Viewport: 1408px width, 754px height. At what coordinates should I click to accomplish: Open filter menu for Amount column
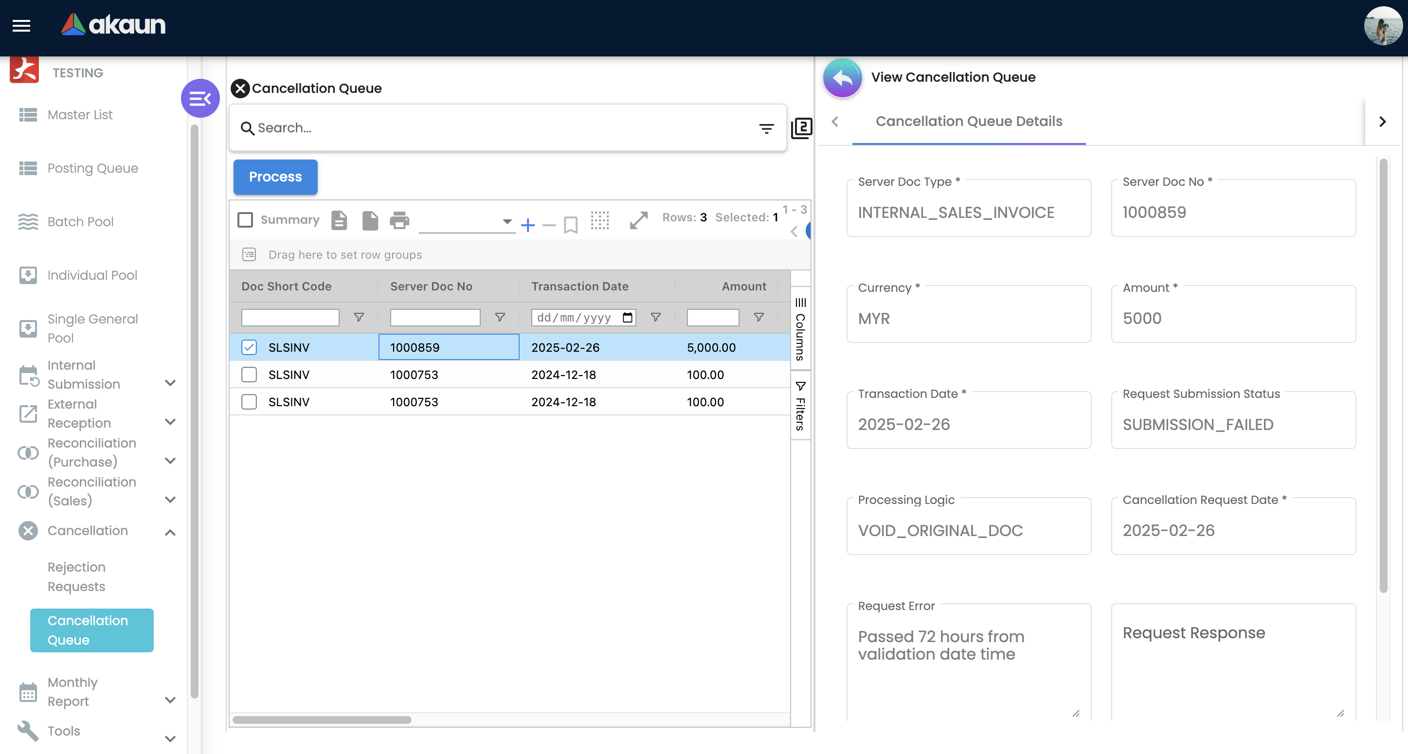pyautogui.click(x=758, y=317)
